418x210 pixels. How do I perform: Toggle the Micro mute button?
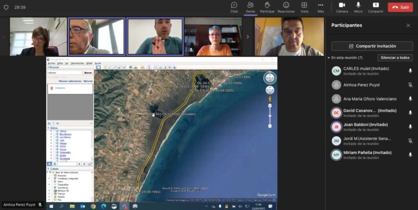(x=358, y=7)
